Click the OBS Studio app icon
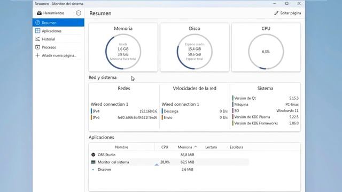Image resolution: width=342 pixels, height=192 pixels. click(93, 155)
